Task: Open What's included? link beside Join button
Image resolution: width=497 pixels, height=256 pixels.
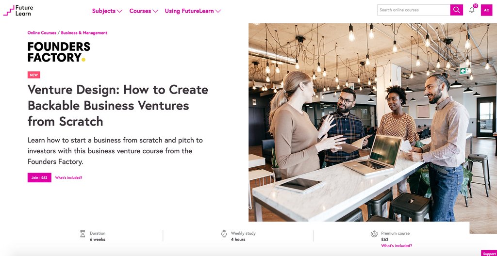Action: coord(68,178)
